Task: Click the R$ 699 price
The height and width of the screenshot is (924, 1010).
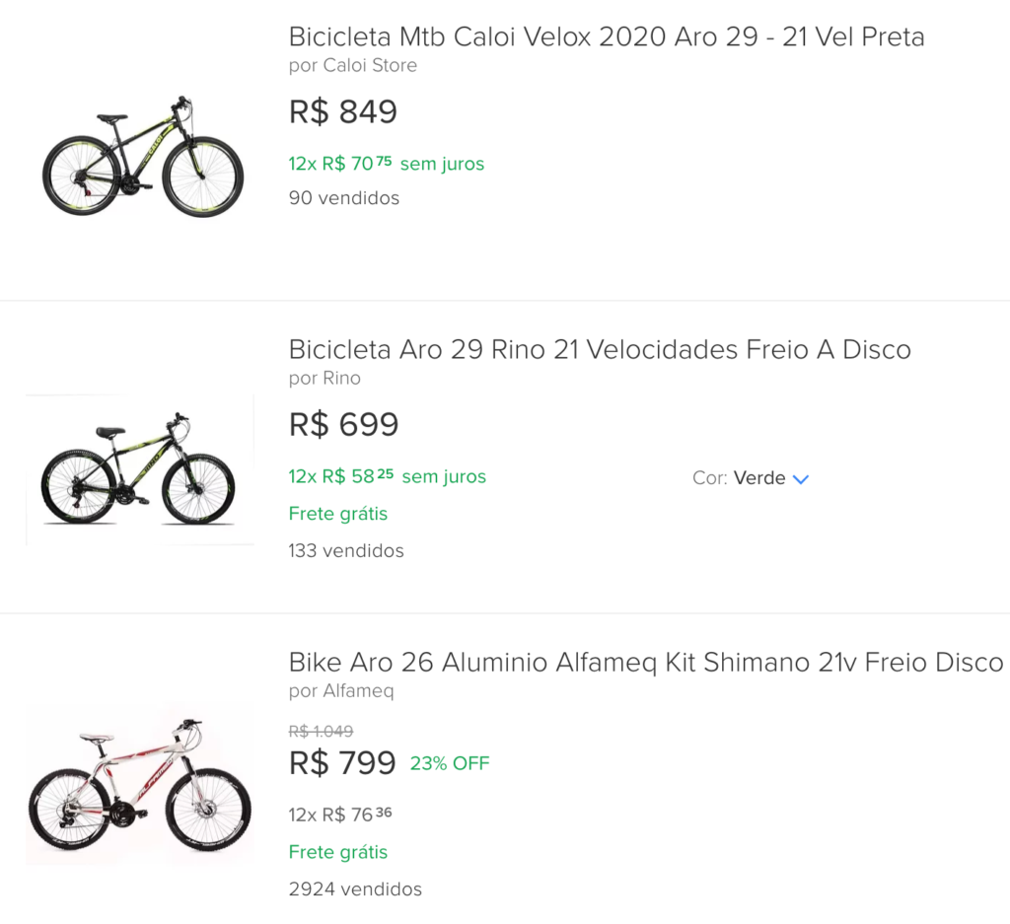Action: (x=343, y=424)
